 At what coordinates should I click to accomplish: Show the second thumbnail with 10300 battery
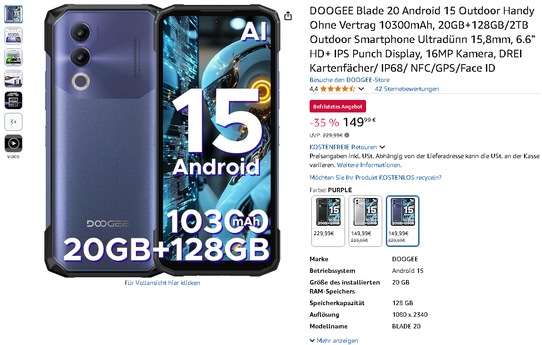click(x=13, y=36)
